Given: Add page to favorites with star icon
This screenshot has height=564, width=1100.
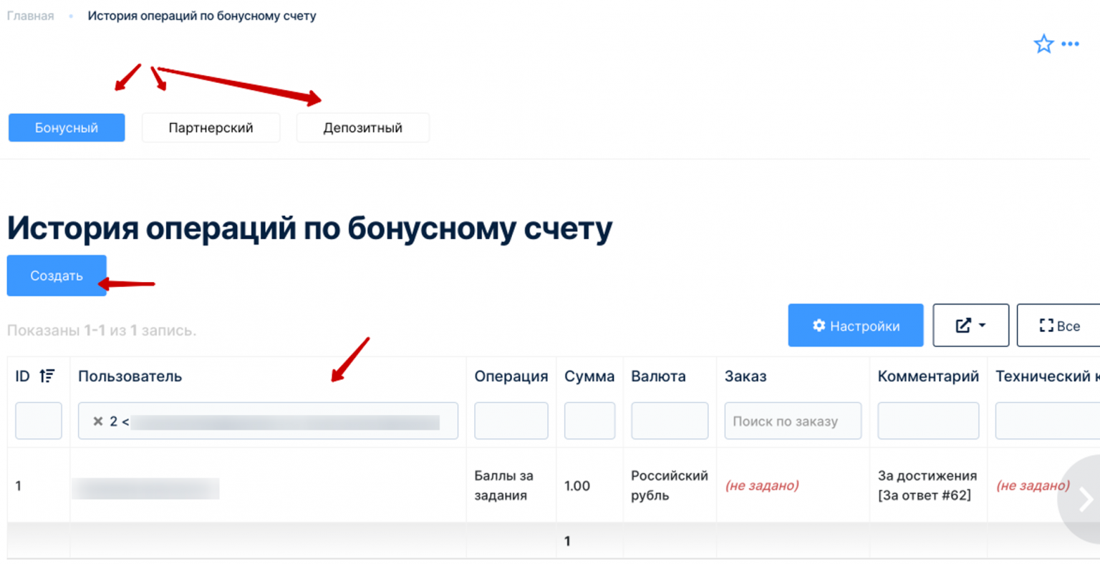Looking at the screenshot, I should coord(1043,44).
